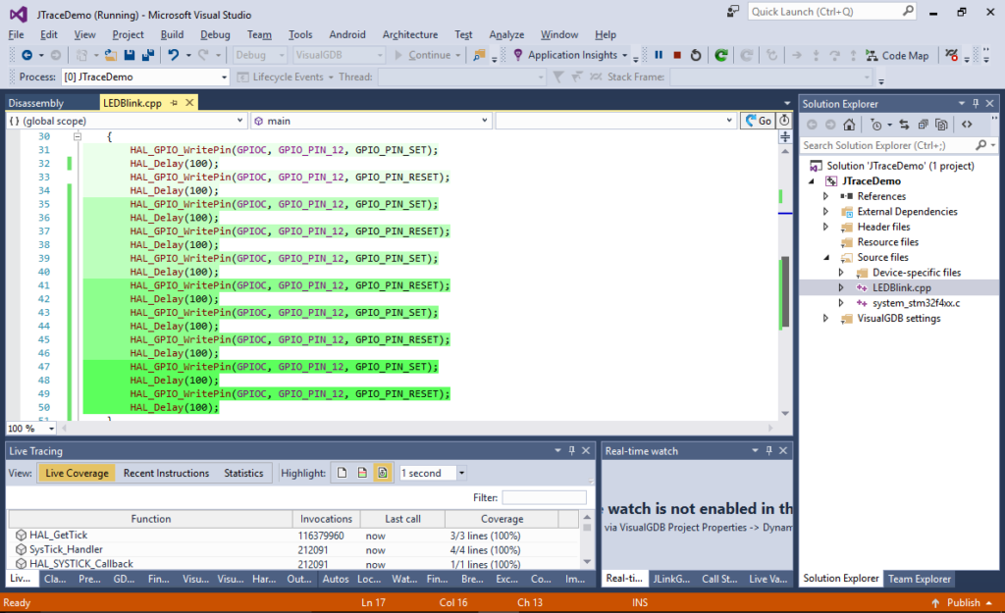The height and width of the screenshot is (613, 1005).
Task: Click the Continue button in the toolbar
Action: pos(429,55)
